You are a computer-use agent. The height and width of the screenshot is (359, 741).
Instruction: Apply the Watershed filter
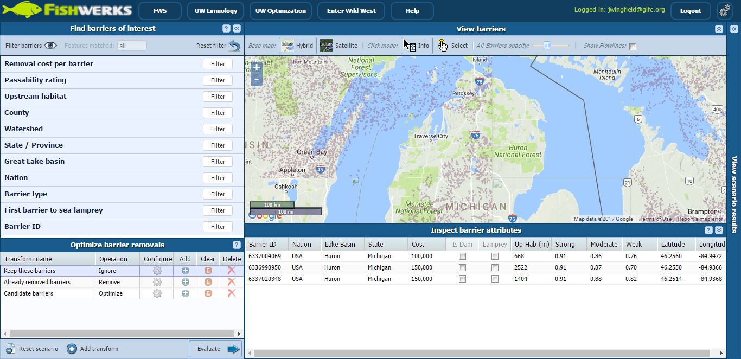218,129
